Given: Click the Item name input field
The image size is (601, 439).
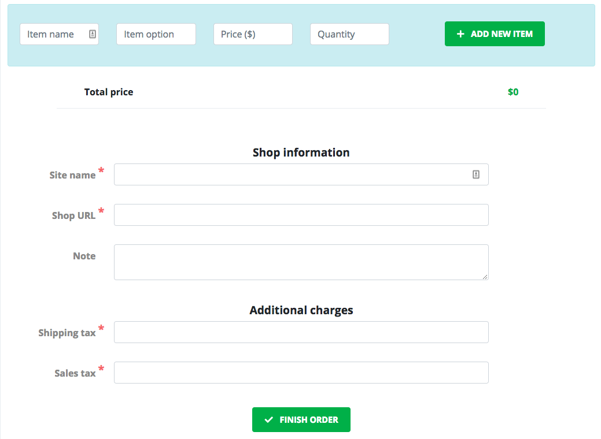Looking at the screenshot, I should 60,34.
